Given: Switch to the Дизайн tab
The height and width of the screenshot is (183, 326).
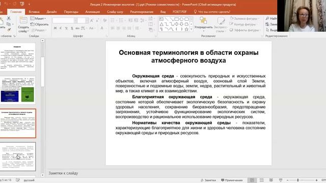Looking at the screenshot, I should click(51, 12).
